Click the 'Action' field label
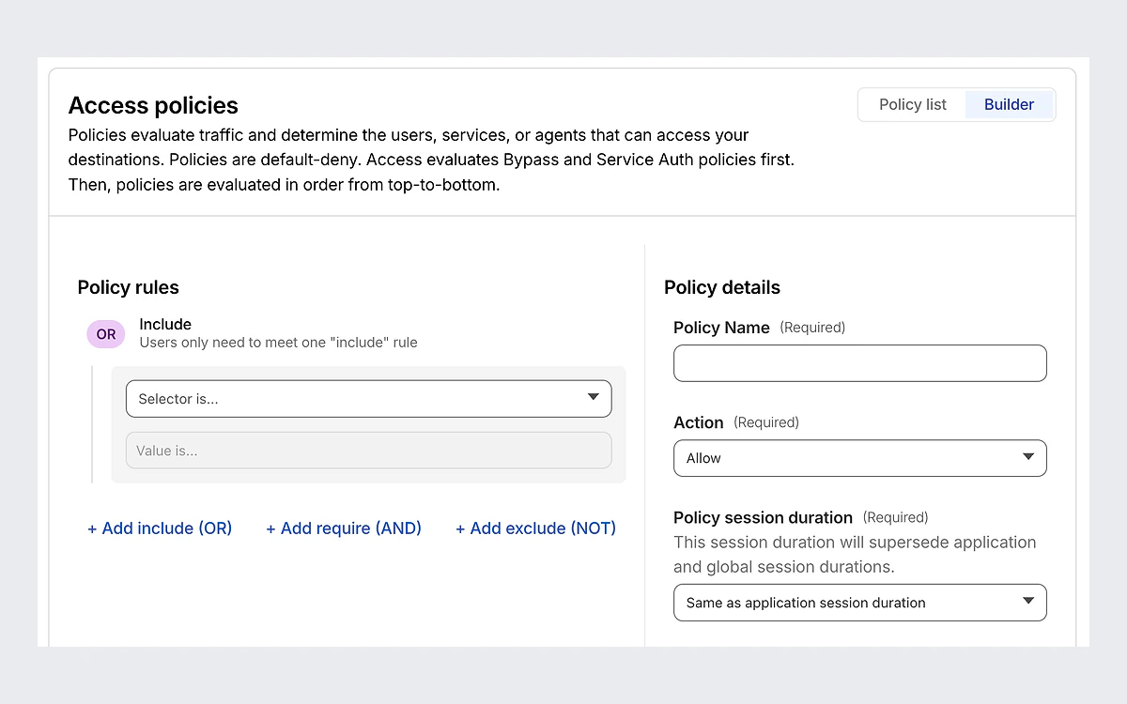Screen dimensions: 1127x704 (x=699, y=422)
